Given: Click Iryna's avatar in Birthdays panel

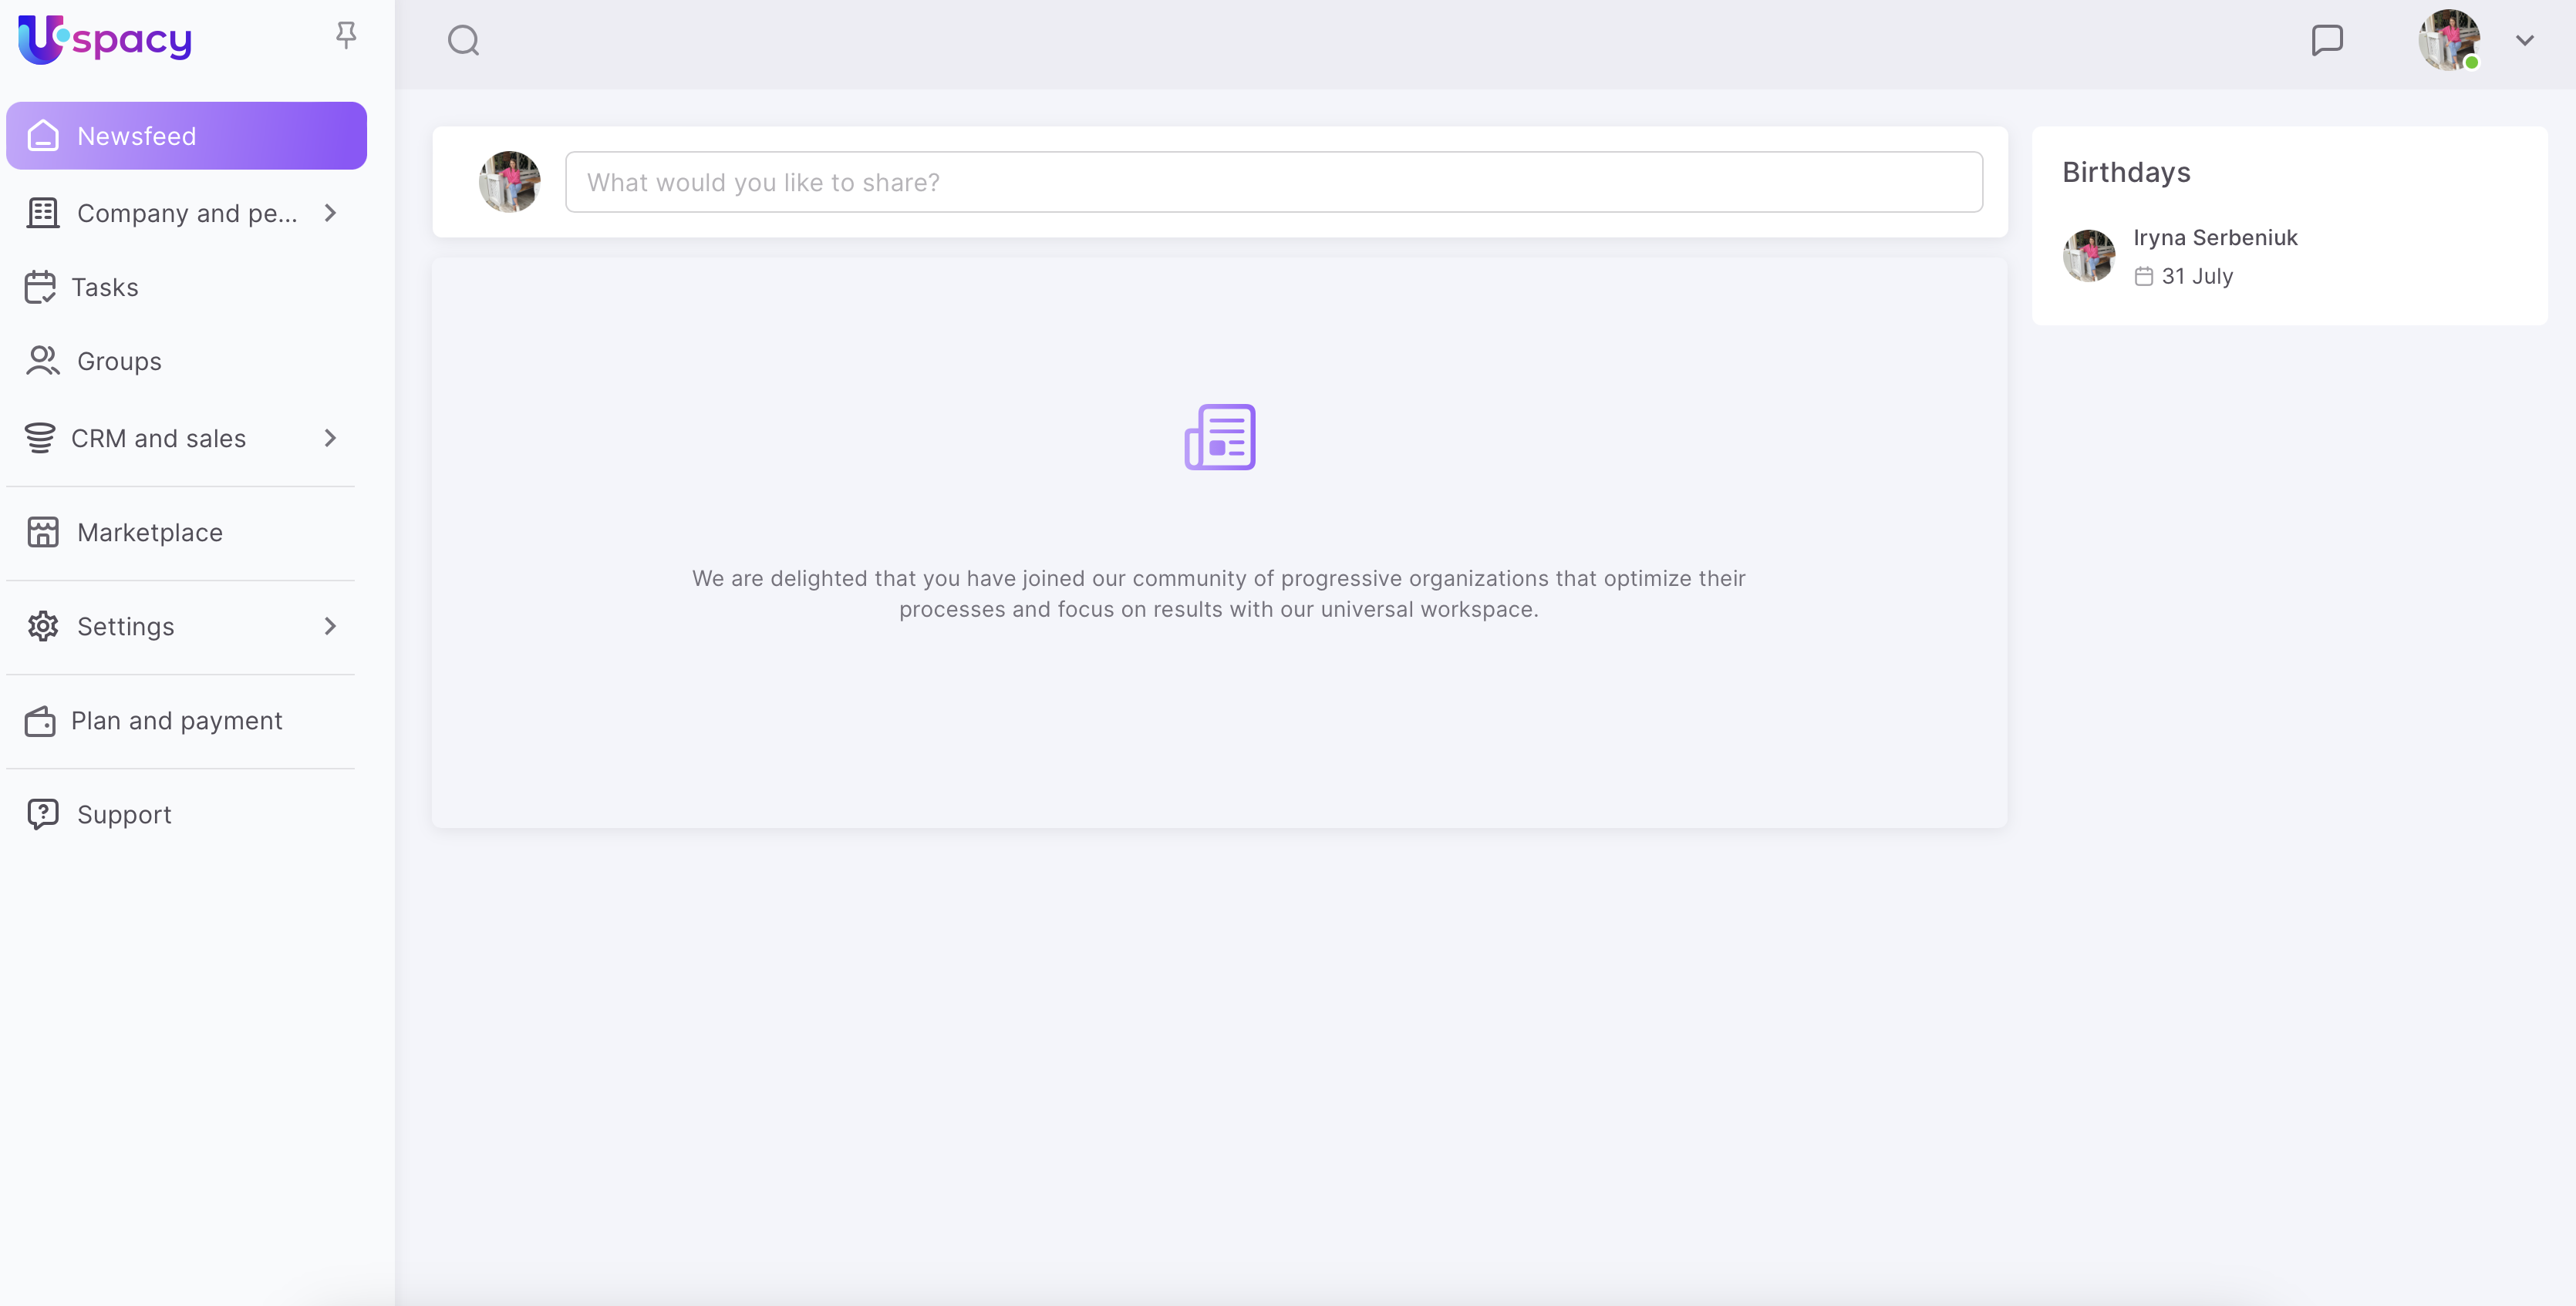Looking at the screenshot, I should 2088,256.
